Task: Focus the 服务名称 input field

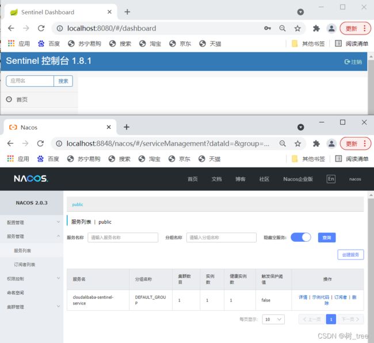Action: pyautogui.click(x=123, y=238)
